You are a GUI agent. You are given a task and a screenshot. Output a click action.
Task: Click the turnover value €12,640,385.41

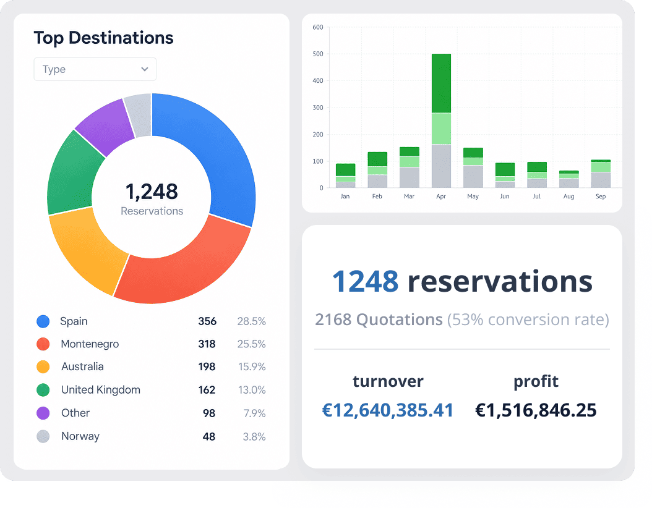pos(387,410)
